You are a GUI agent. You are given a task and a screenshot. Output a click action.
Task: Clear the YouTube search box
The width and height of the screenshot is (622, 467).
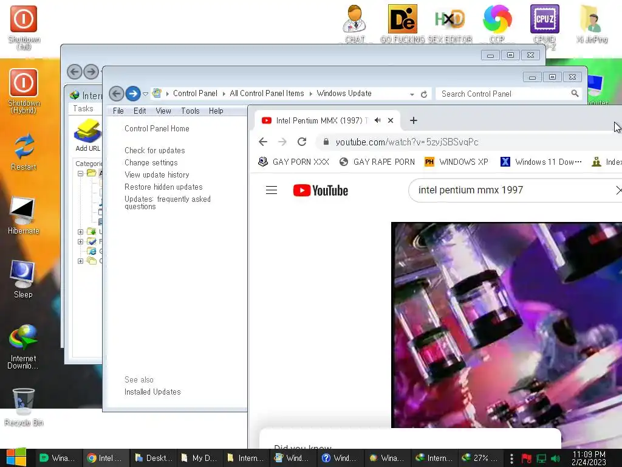(x=618, y=190)
